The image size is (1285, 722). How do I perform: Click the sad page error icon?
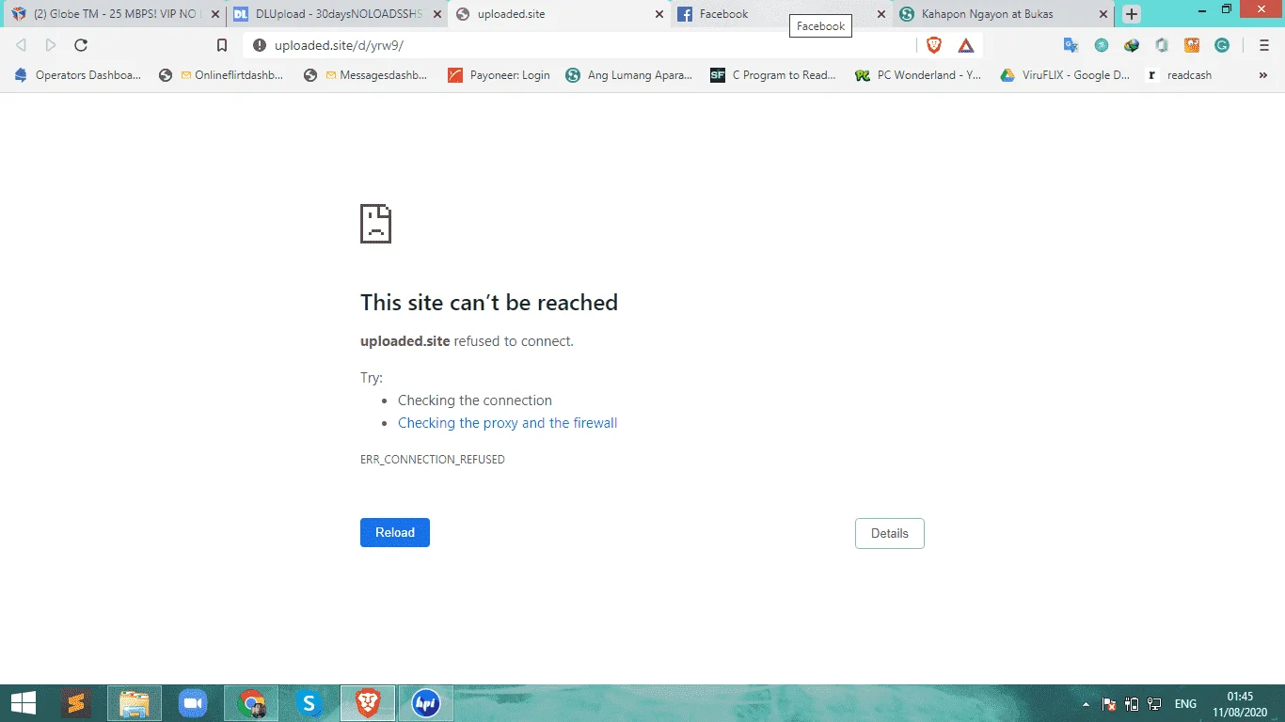(375, 224)
